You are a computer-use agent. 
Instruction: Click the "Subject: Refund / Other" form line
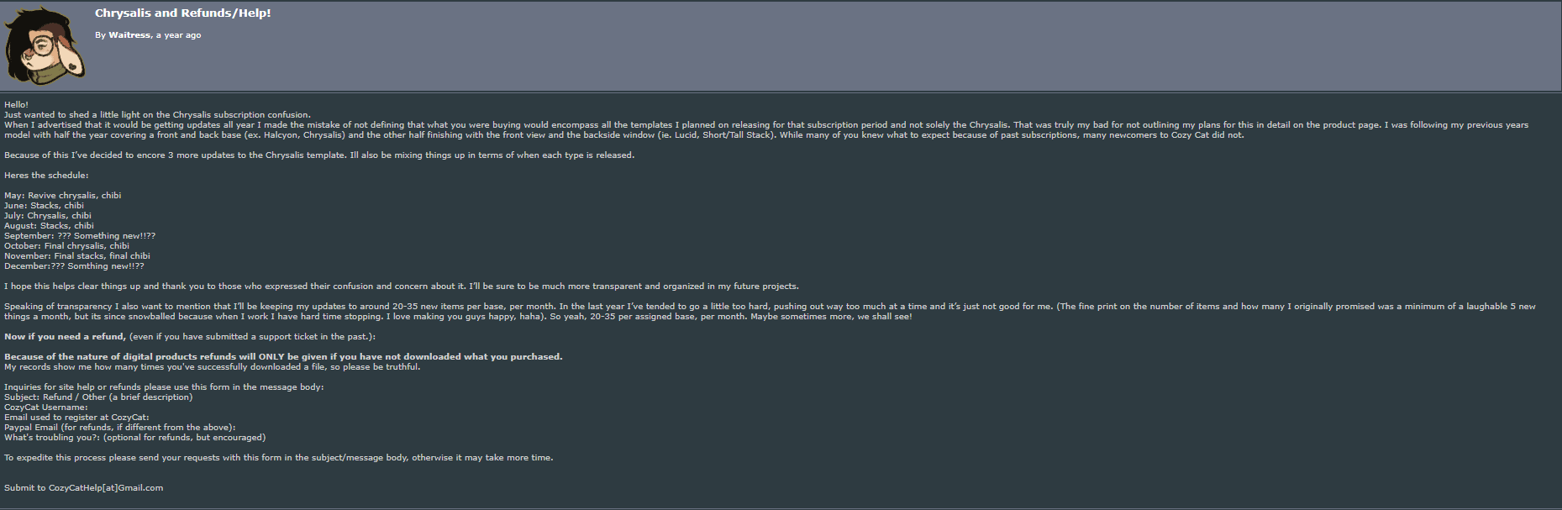coord(98,397)
